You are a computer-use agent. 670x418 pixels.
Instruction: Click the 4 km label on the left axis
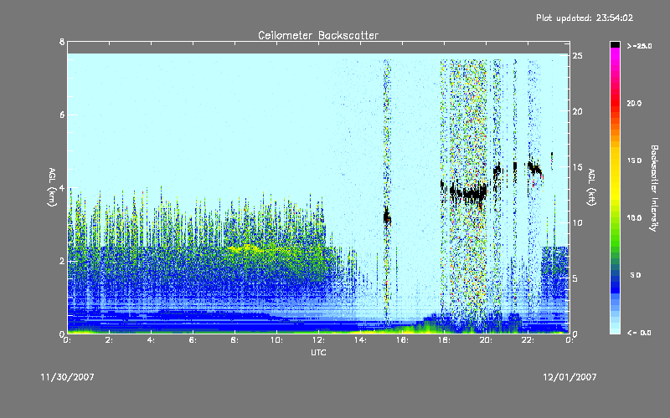(62, 188)
